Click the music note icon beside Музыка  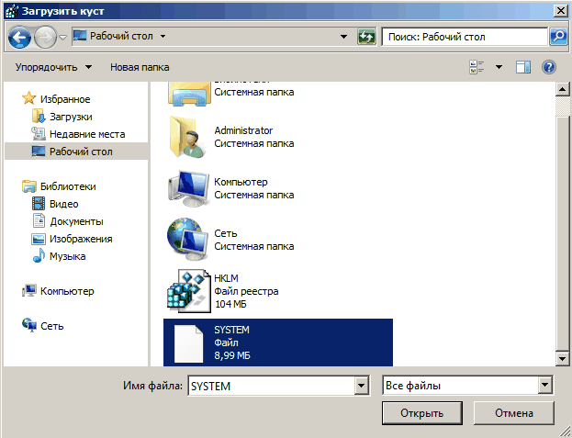point(39,255)
